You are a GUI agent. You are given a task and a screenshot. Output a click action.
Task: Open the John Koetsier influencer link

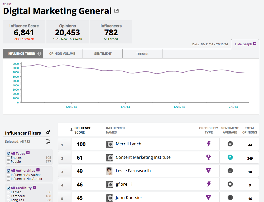(x=129, y=198)
